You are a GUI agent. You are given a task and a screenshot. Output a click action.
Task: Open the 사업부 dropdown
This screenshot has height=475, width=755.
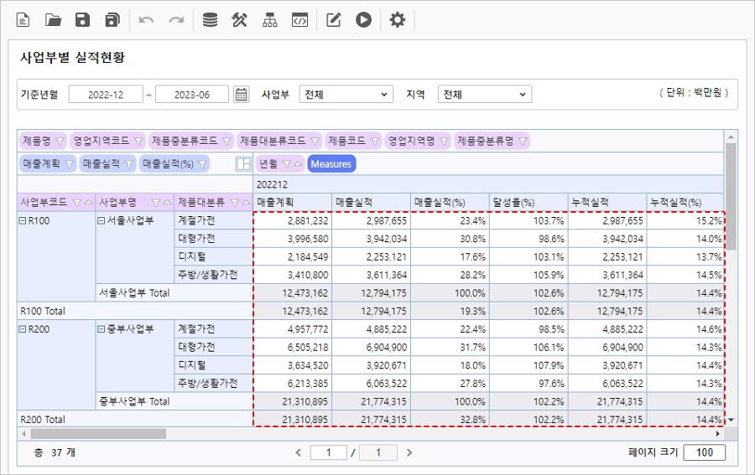[x=346, y=95]
